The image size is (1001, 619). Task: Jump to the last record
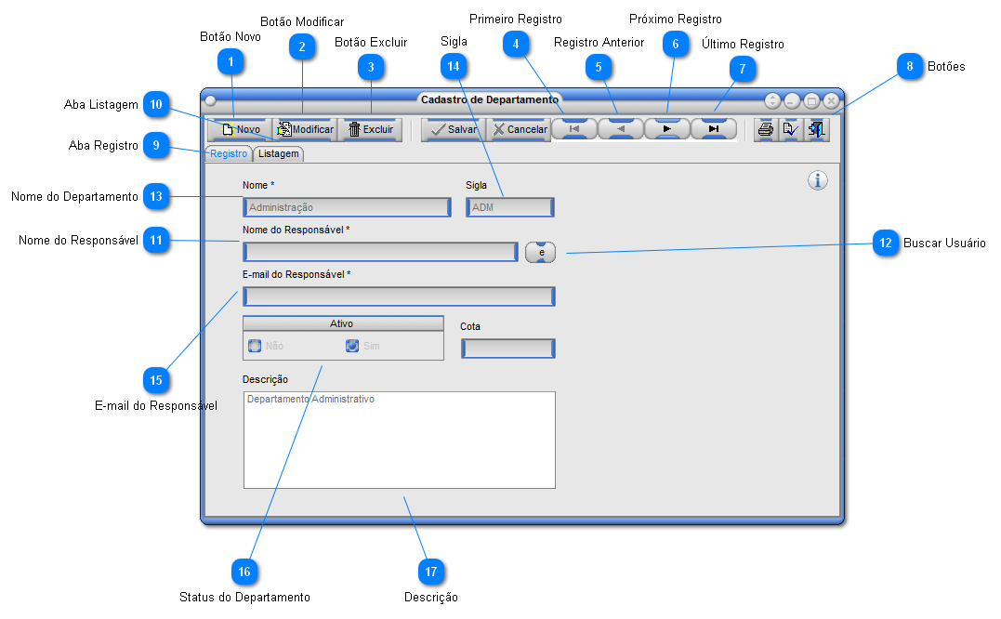[x=714, y=129]
